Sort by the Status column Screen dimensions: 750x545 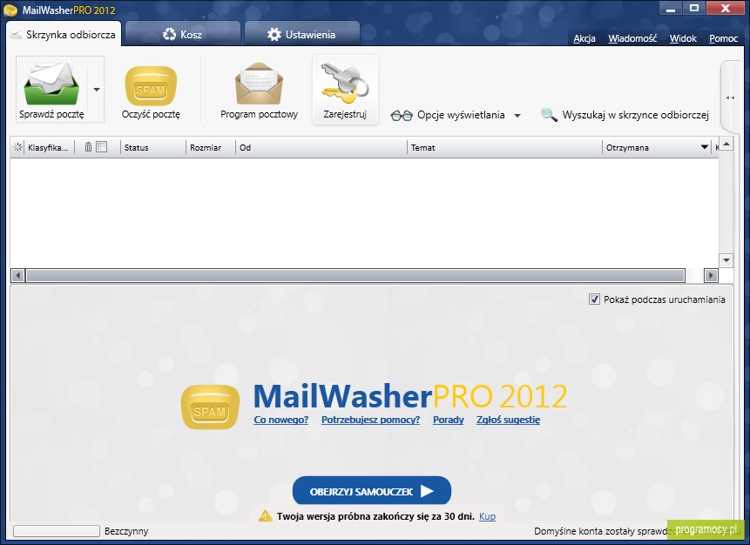[x=152, y=148]
